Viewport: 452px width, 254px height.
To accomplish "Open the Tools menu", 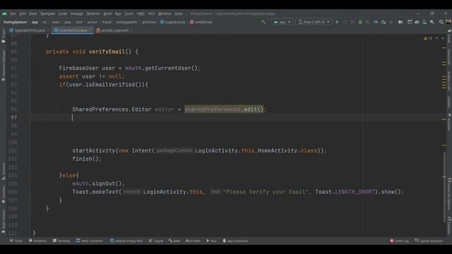I will tap(129, 13).
